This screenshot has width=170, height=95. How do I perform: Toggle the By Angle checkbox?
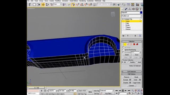click(x=123, y=52)
